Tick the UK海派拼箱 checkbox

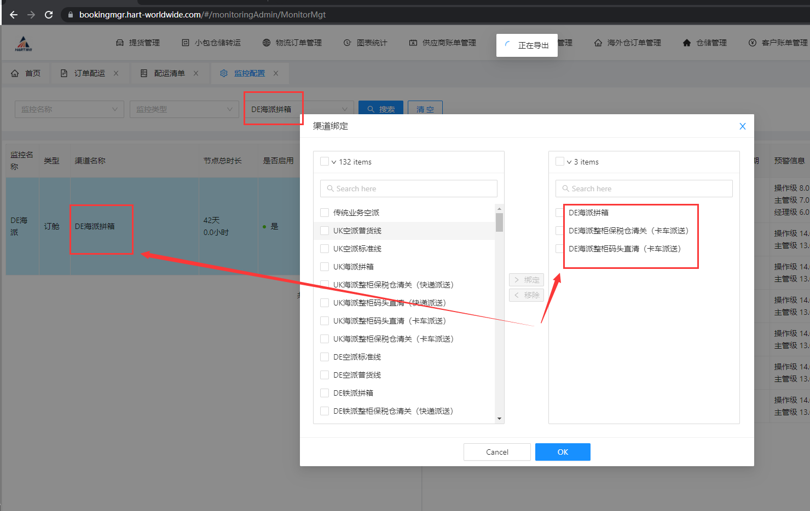coord(325,267)
